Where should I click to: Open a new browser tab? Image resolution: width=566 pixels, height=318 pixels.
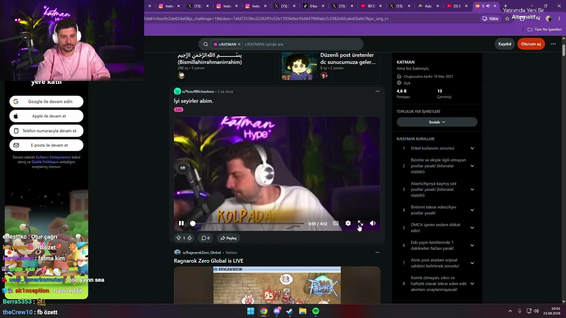(x=505, y=6)
